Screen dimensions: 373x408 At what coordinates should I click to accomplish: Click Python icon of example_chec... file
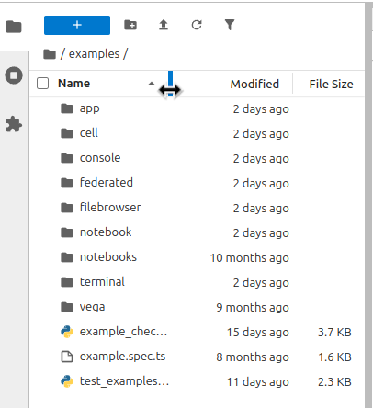point(67,332)
